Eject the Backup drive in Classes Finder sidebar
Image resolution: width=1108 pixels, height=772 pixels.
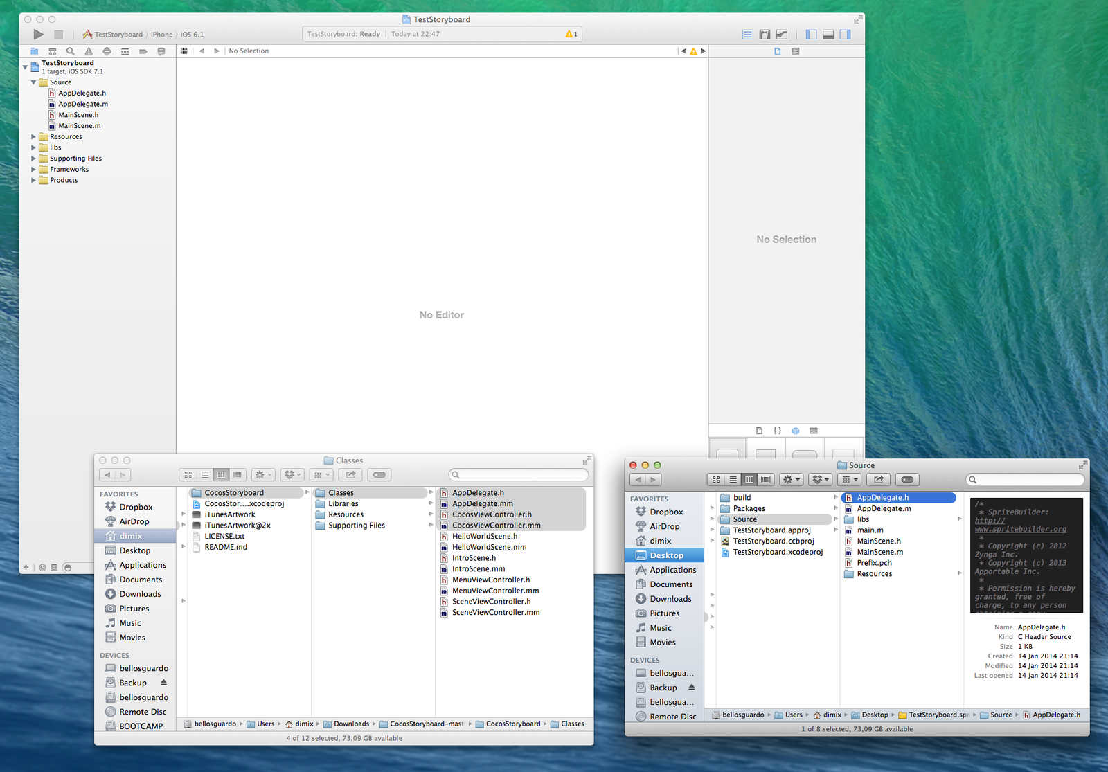tap(163, 683)
